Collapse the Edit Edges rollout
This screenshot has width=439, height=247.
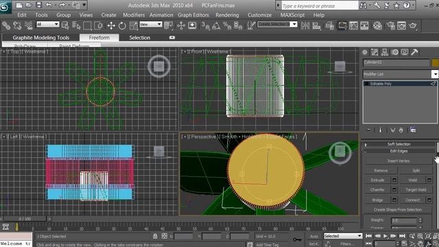click(x=399, y=151)
